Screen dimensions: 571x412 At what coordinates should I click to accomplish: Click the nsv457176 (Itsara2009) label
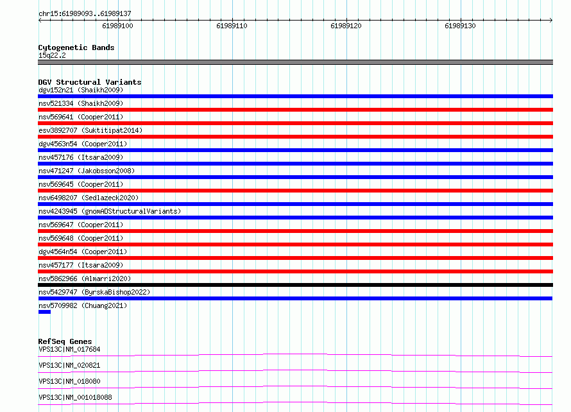point(81,157)
